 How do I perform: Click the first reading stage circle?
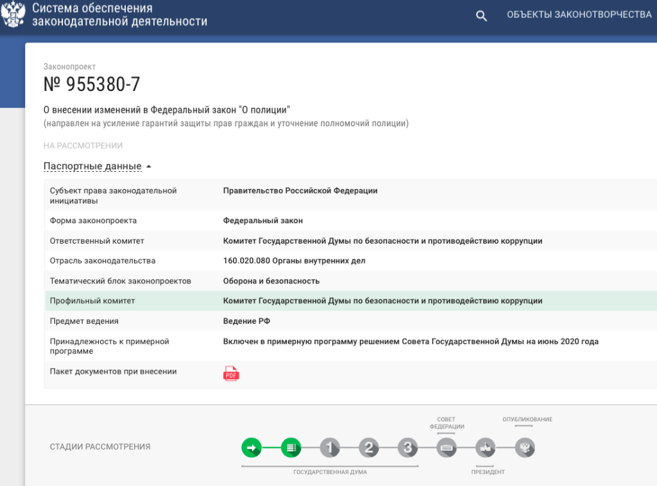point(329,448)
